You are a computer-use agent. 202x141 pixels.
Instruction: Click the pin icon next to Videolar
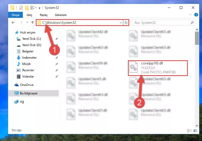[x=56, y=77]
